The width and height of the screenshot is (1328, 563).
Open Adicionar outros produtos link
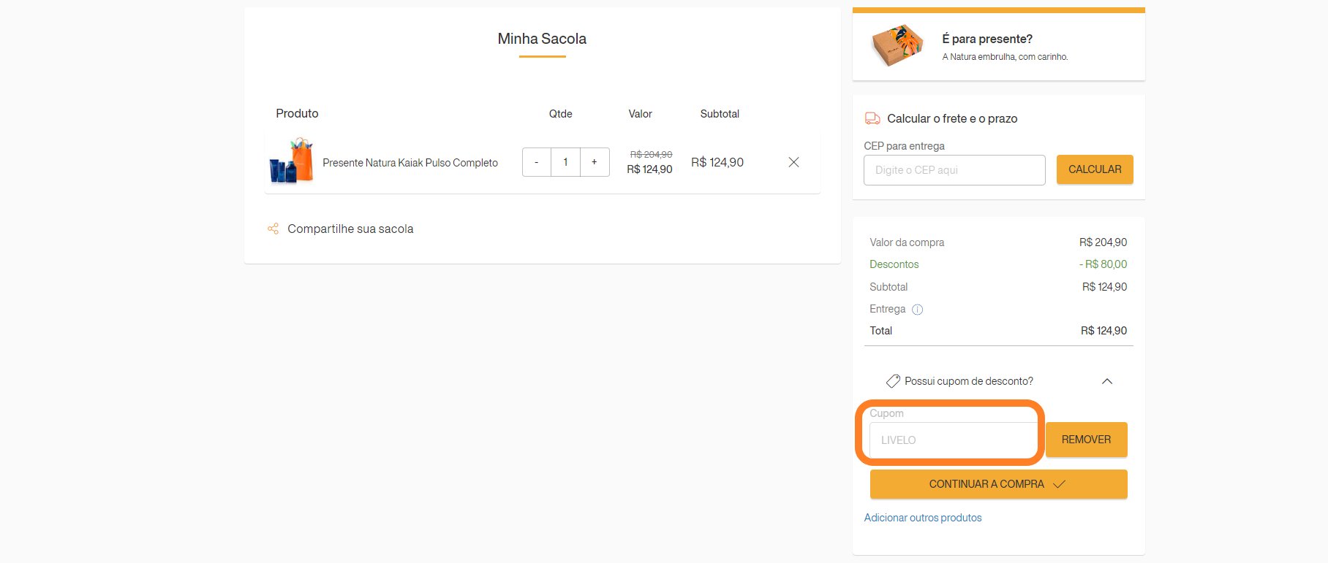(923, 518)
